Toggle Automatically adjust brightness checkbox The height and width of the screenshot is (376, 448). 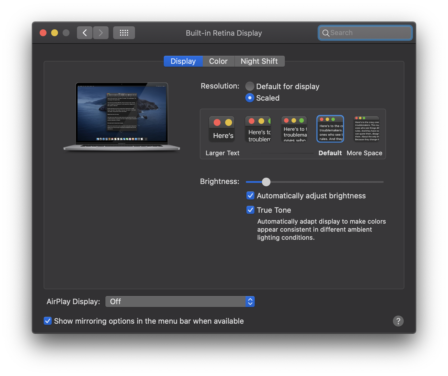250,196
